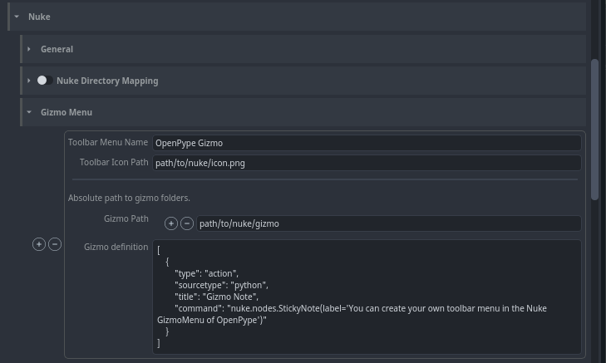Image resolution: width=606 pixels, height=363 pixels.
Task: Toggle the Nuke Directory Mapping switch
Action: (x=45, y=81)
